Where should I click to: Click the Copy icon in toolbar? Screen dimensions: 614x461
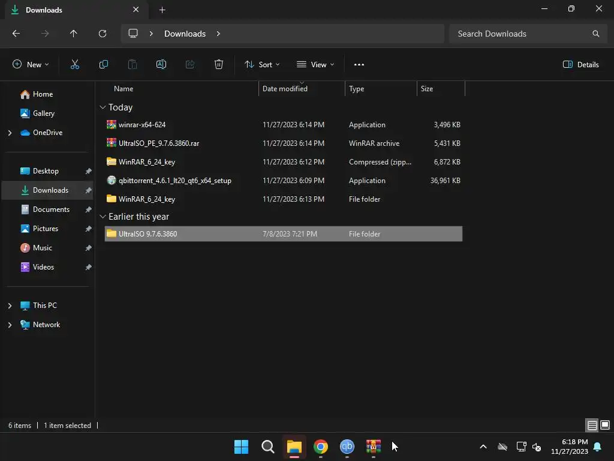103,65
